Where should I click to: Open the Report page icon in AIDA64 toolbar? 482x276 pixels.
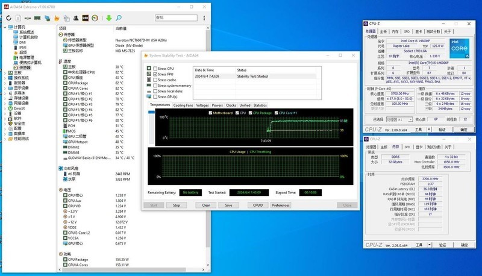point(19,18)
